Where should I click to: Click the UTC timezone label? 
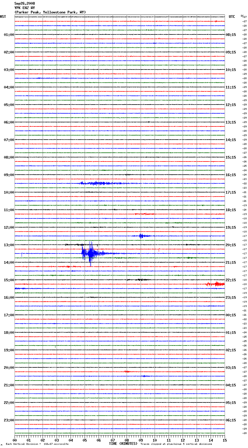(x=232, y=17)
